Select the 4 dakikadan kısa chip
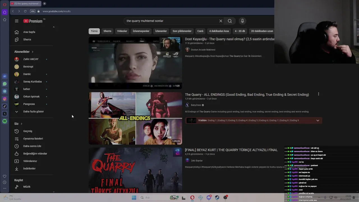This screenshot has width=359, height=202. (219, 31)
